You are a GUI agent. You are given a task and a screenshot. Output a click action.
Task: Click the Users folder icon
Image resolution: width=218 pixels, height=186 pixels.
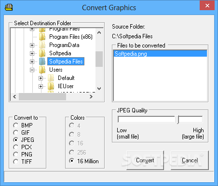(x=42, y=70)
